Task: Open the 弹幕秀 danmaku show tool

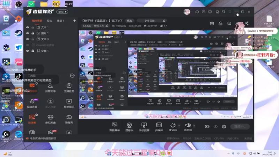Action: (69, 119)
